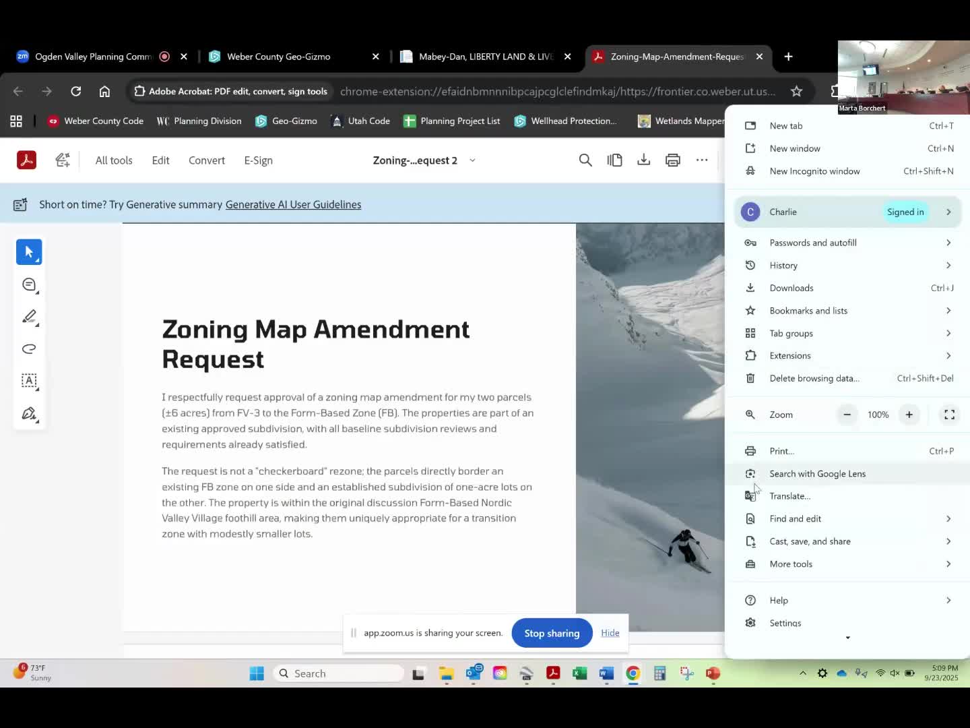The width and height of the screenshot is (970, 728).
Task: Expand the Charlie profile submenu
Action: [x=948, y=212]
